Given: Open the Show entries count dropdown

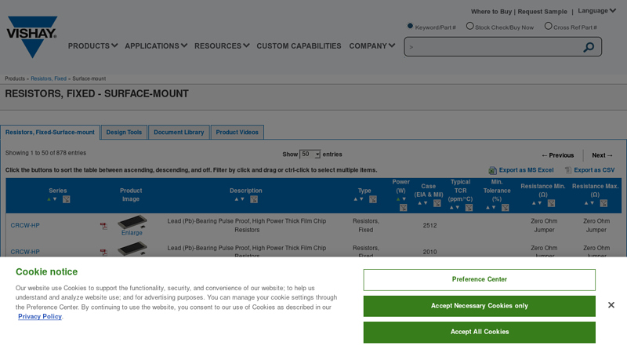Looking at the screenshot, I should [x=310, y=155].
